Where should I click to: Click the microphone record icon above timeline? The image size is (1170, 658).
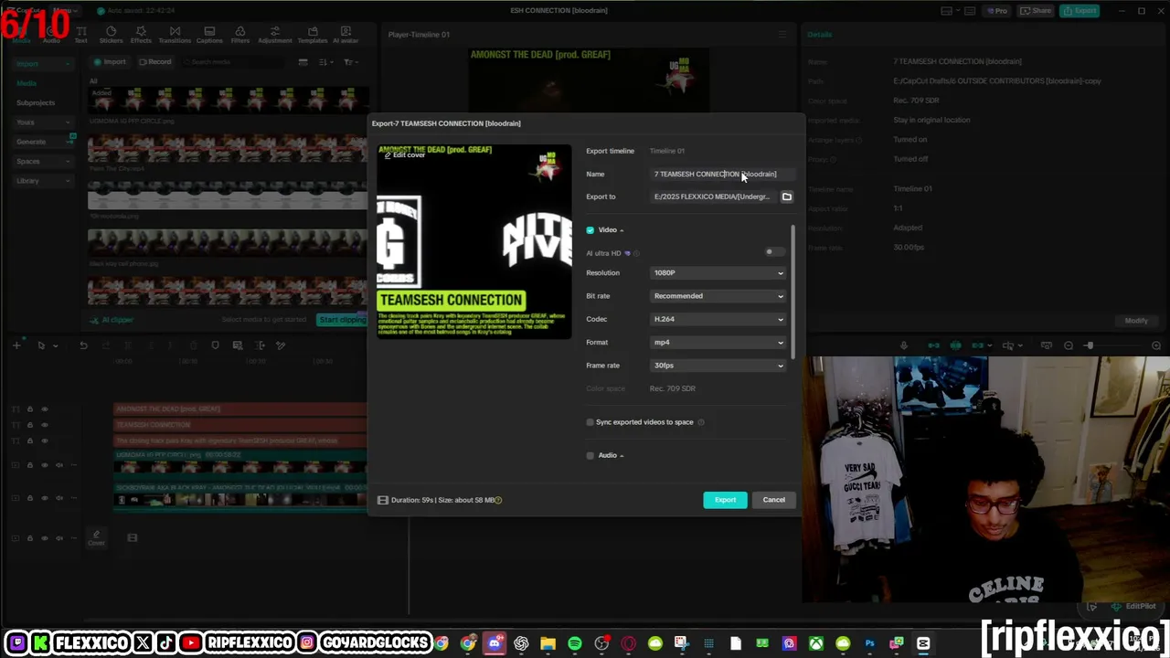point(904,345)
